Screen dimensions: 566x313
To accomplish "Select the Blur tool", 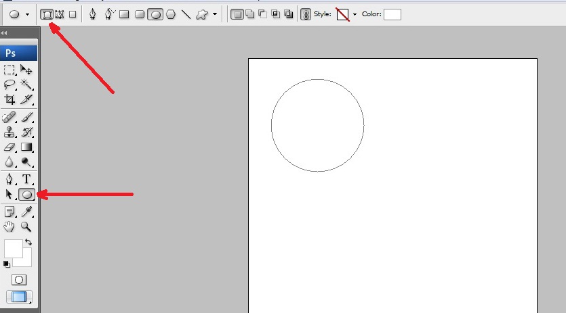I will click(x=9, y=162).
